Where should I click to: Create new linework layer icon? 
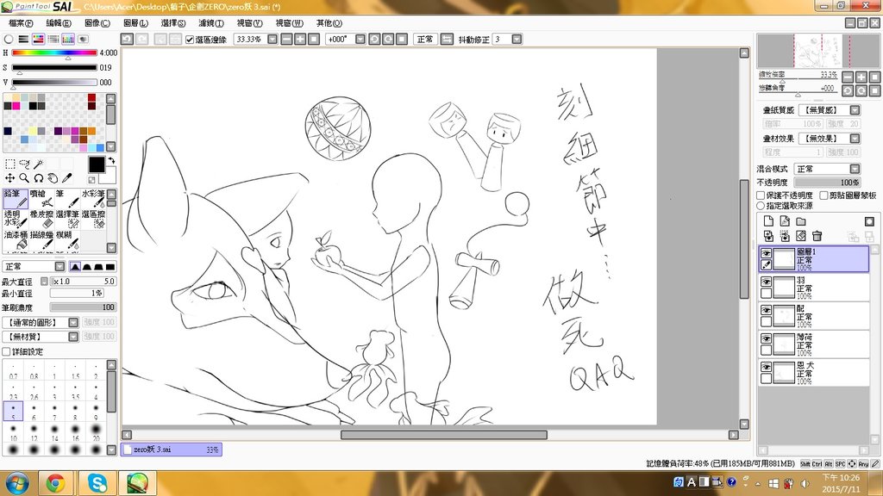[x=785, y=221]
